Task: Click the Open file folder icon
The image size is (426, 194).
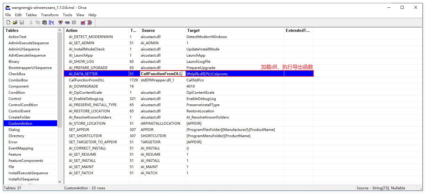Action: point(15,22)
